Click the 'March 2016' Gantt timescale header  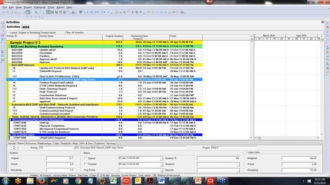click(x=269, y=36)
